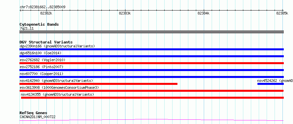This screenshot has width=293, height=124.
Task: Click the chr7:82381662..82385009 region label
Action: click(x=42, y=7)
